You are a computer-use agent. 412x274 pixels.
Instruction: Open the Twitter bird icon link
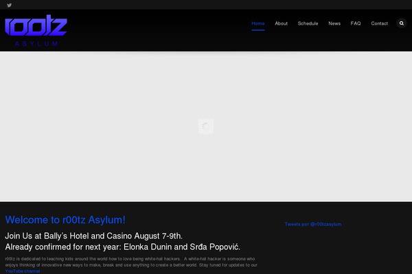click(x=9, y=5)
